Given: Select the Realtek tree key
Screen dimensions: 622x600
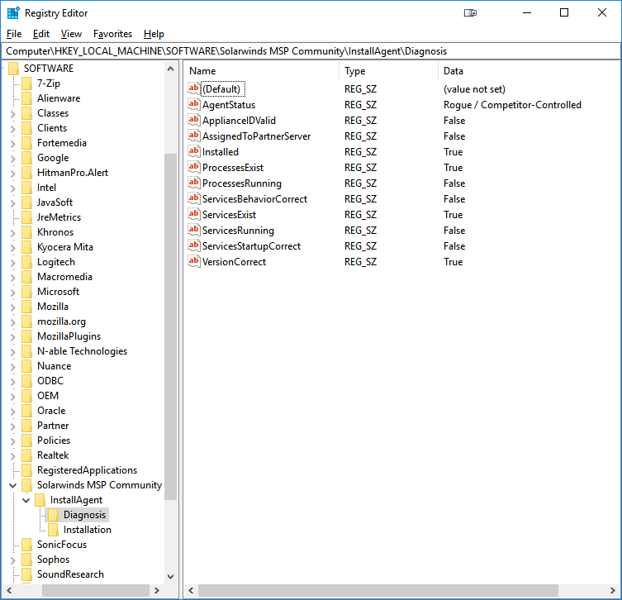Looking at the screenshot, I should point(53,455).
